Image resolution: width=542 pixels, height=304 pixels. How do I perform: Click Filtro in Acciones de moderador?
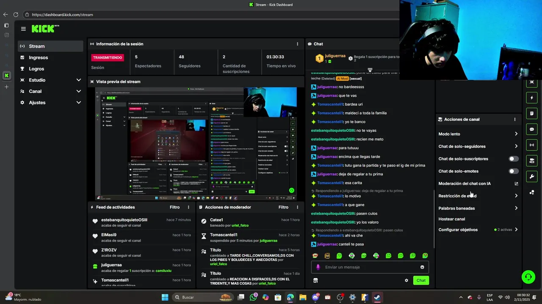pos(284,207)
